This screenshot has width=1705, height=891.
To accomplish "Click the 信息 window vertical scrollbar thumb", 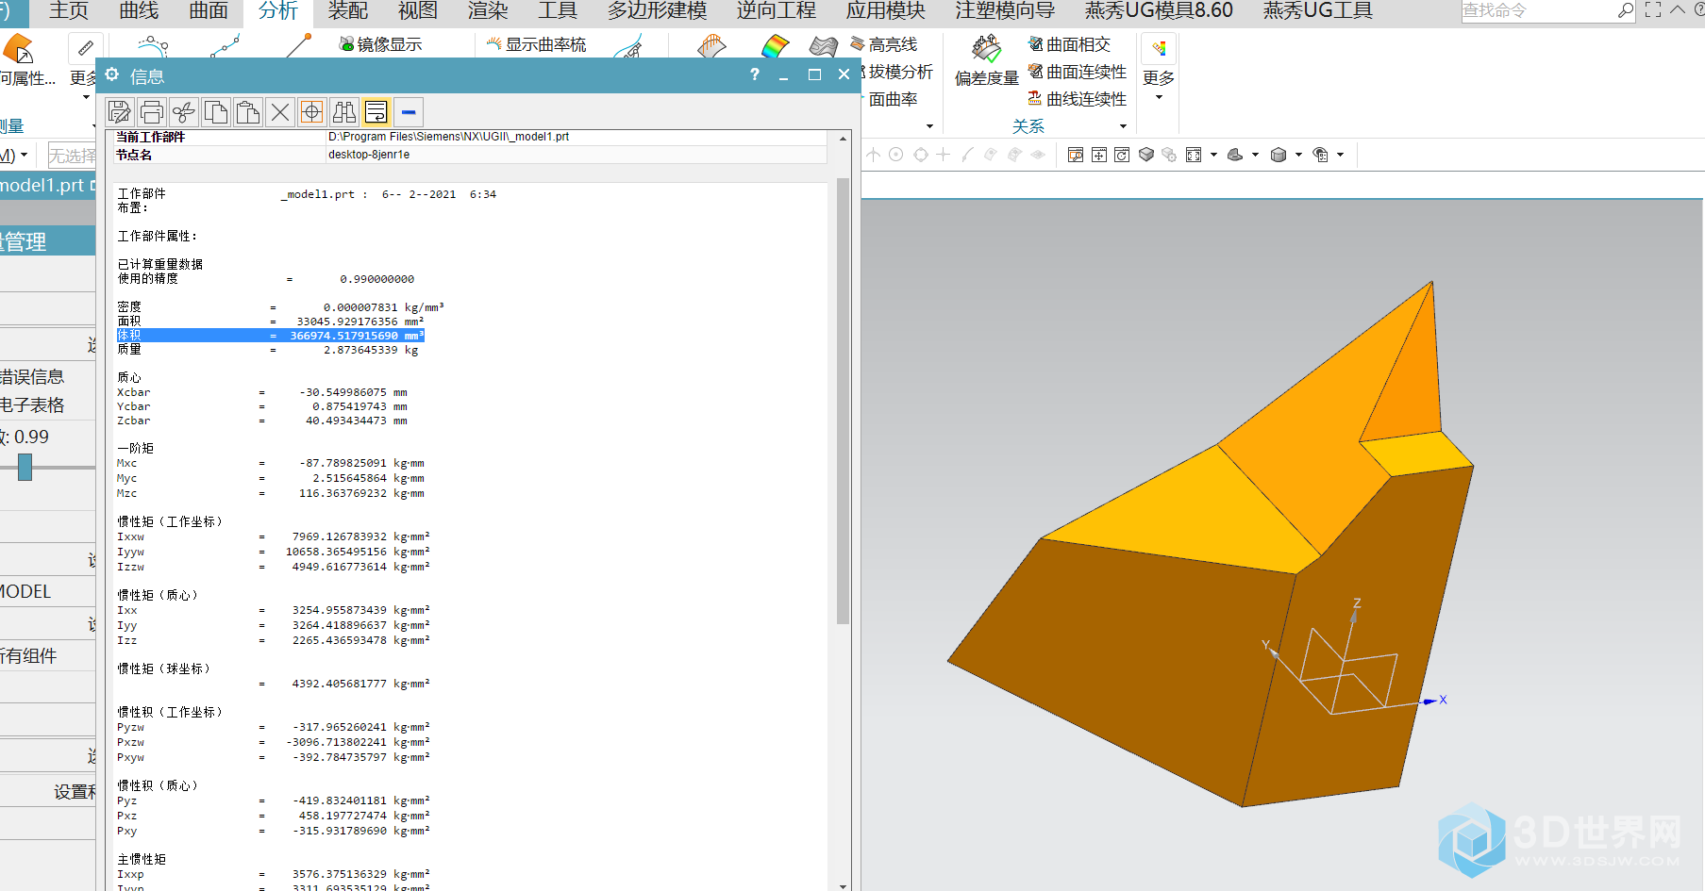I will coord(843,401).
